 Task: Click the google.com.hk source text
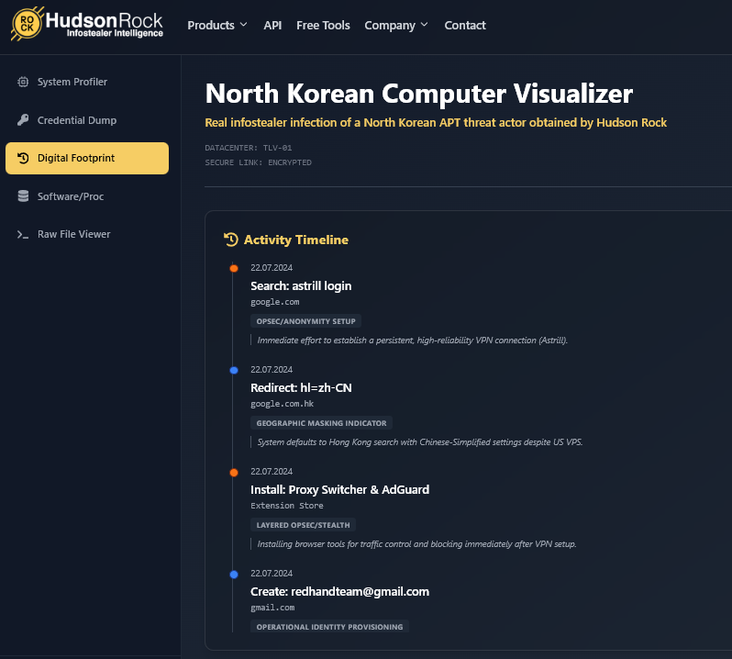(x=282, y=404)
